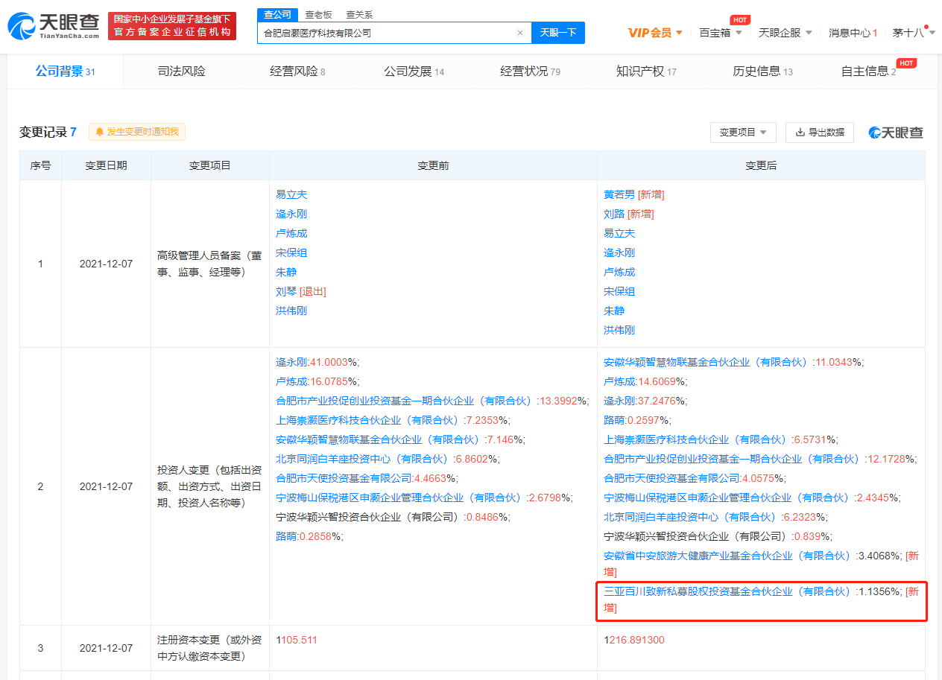Screen dimensions: 942x680
Task: Switch to the 历史信息 tab
Action: click(x=762, y=72)
